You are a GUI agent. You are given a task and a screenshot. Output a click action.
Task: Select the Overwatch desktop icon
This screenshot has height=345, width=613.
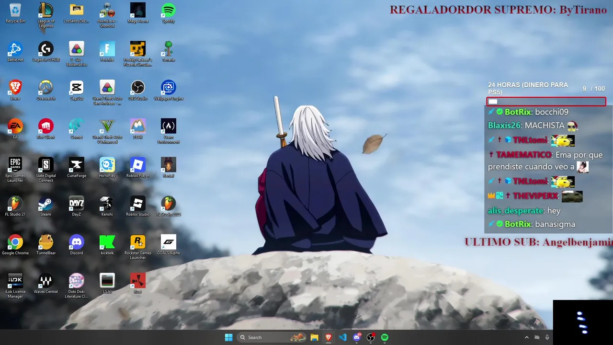point(46,91)
